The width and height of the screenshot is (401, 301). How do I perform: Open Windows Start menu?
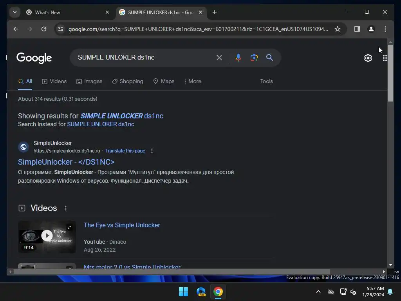(183, 292)
